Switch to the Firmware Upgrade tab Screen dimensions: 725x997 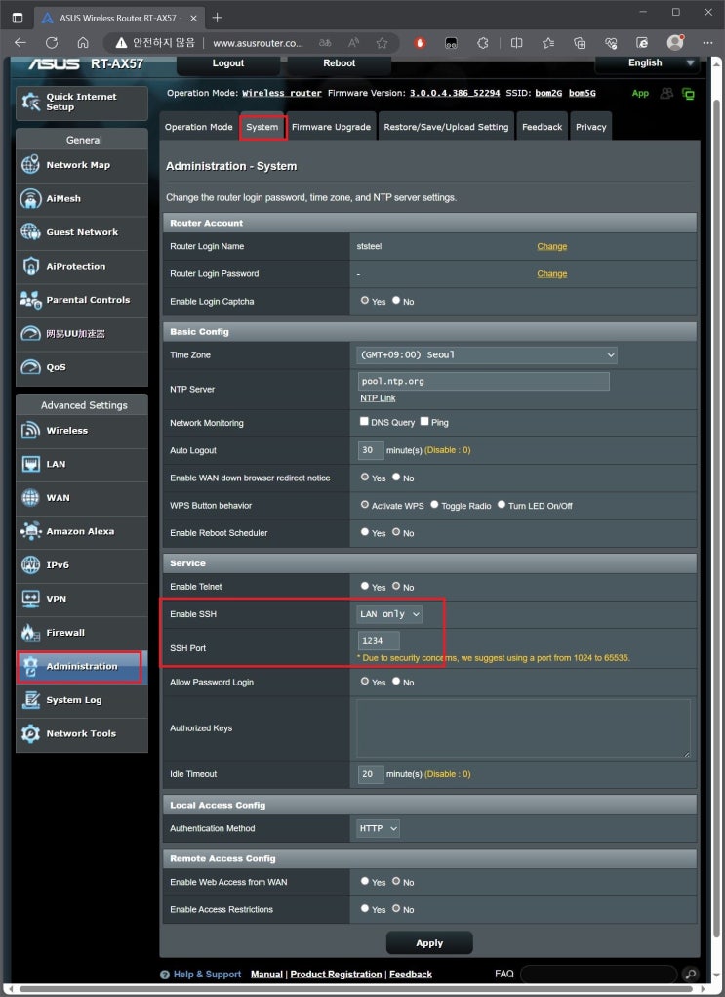[x=331, y=127]
